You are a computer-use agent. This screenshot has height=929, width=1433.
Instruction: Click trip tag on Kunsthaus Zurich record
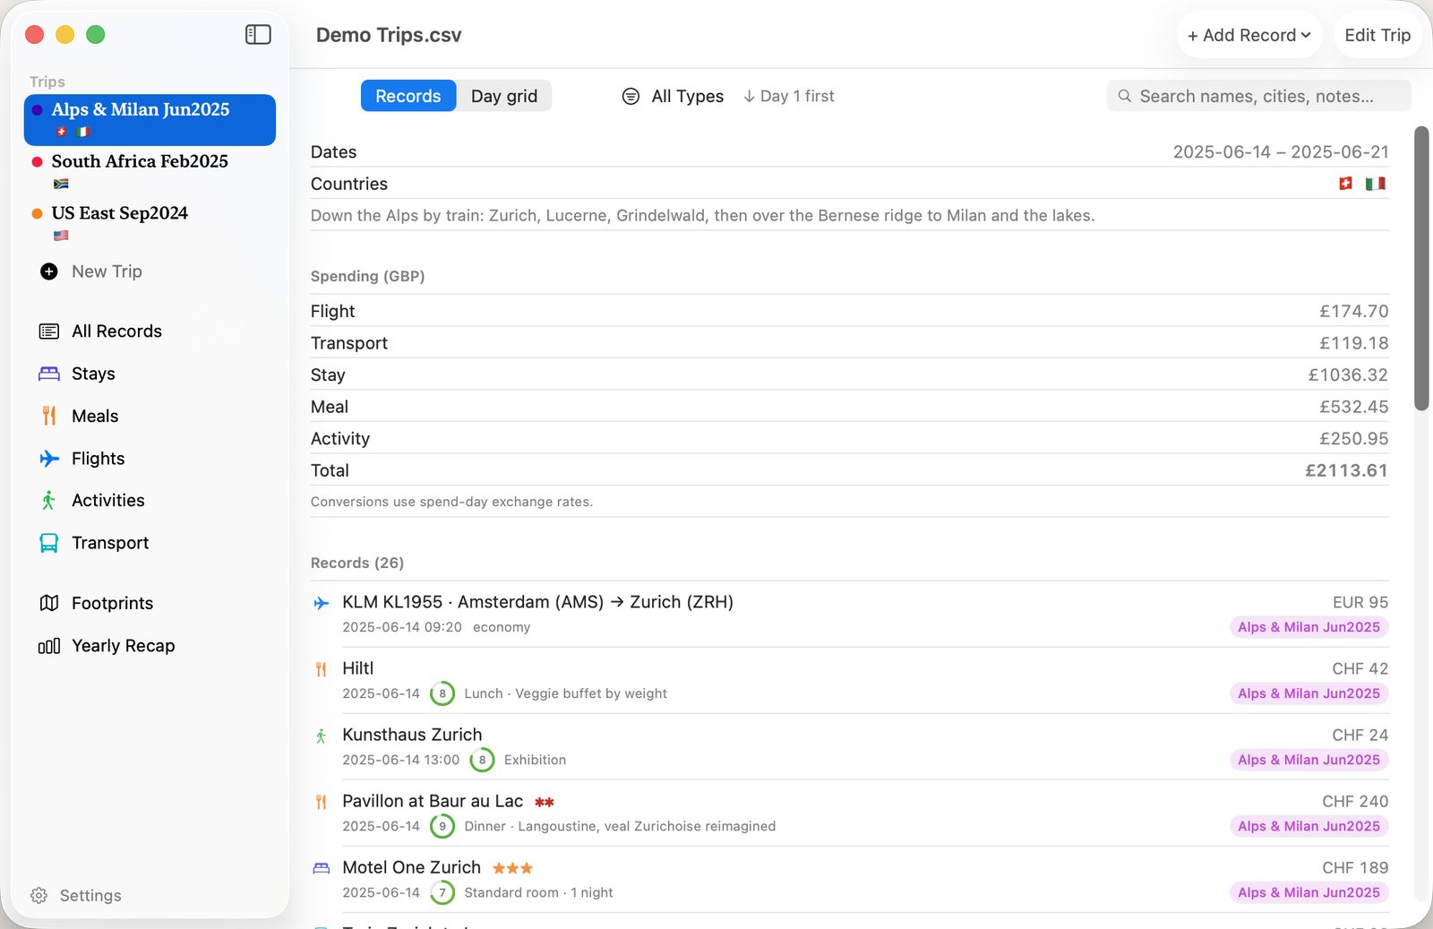click(x=1309, y=760)
